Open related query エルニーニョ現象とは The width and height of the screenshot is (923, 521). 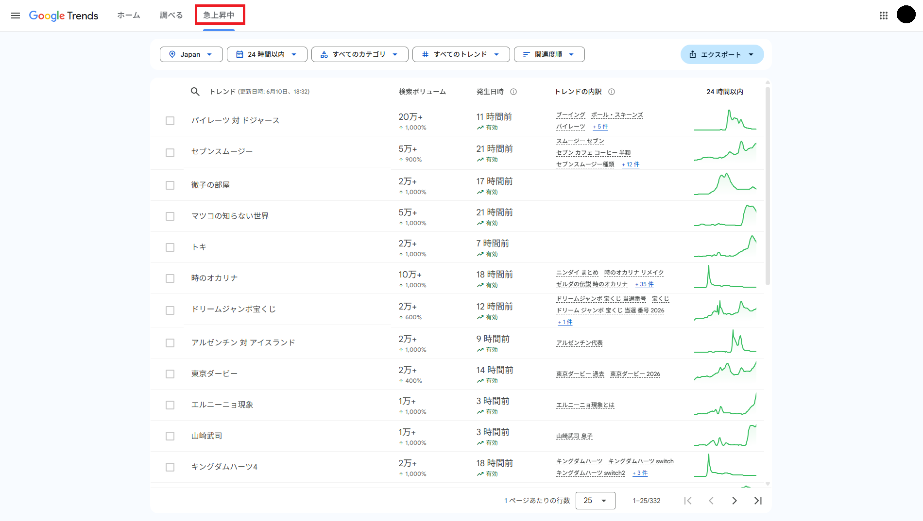point(585,405)
